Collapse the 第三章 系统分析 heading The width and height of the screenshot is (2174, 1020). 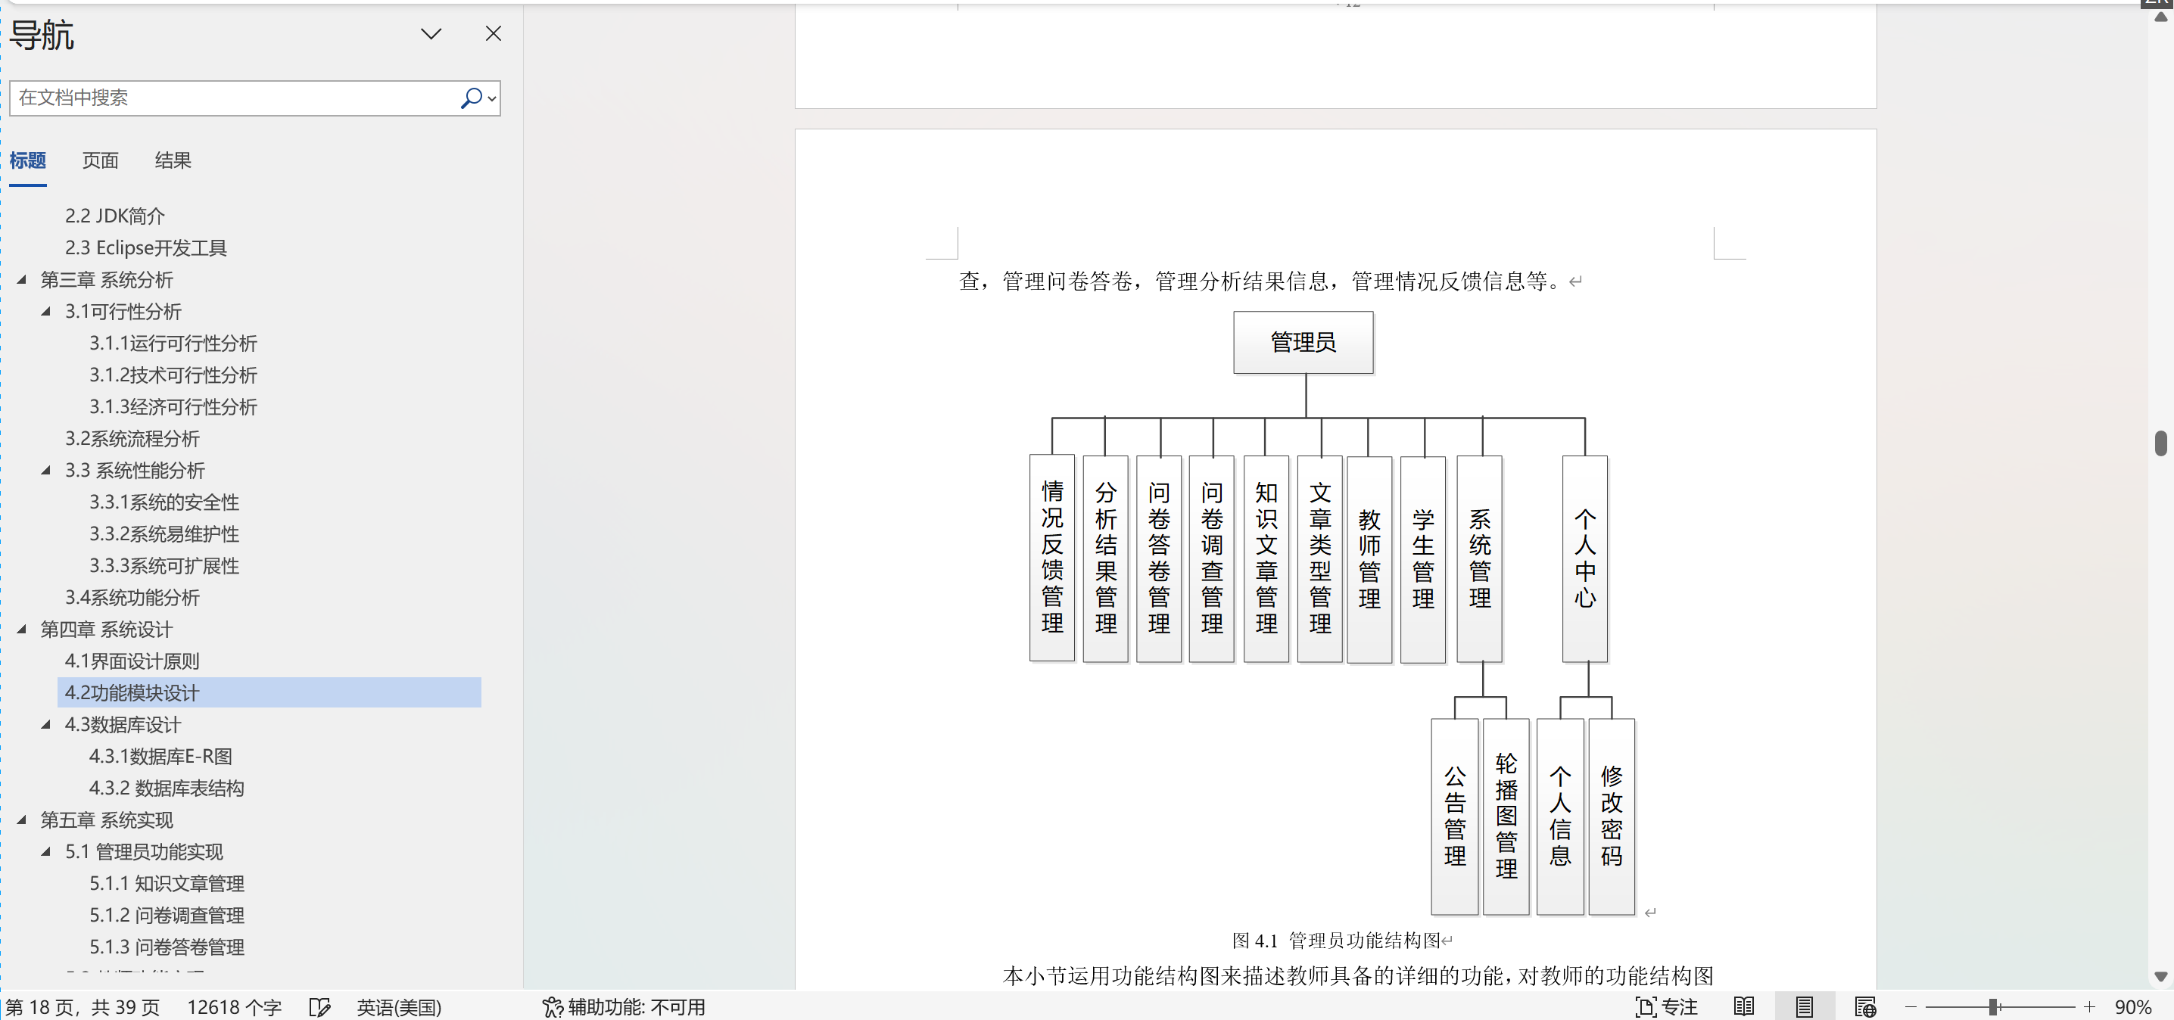[x=22, y=279]
